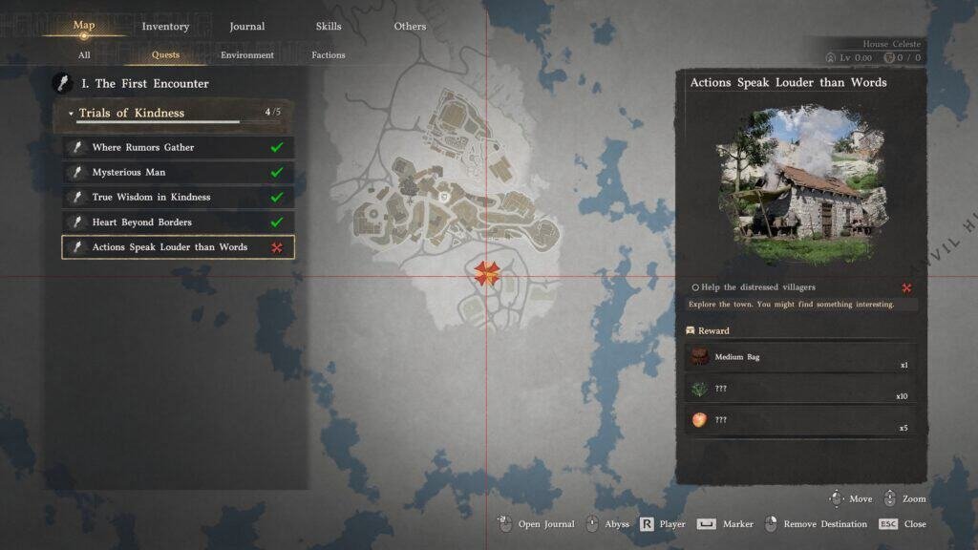Click the red quest marker on the map
978x550 pixels.
click(486, 274)
